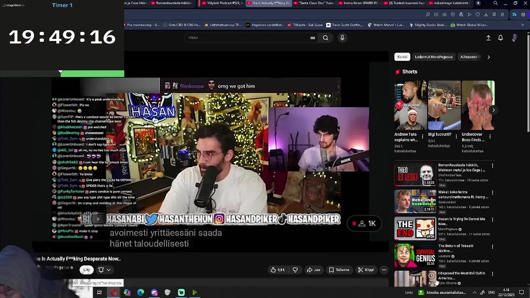Screen dimensions: 530x298
Task: Click the Jaa share button
Action: (x=313, y=270)
